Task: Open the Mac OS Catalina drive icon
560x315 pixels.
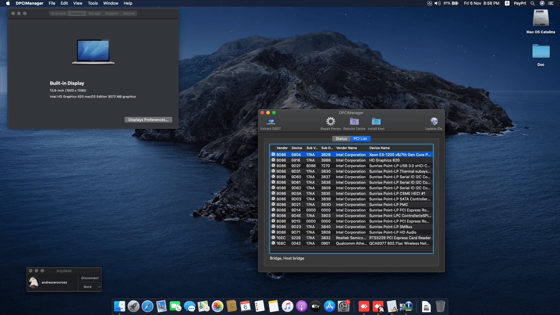Action: tap(540, 18)
